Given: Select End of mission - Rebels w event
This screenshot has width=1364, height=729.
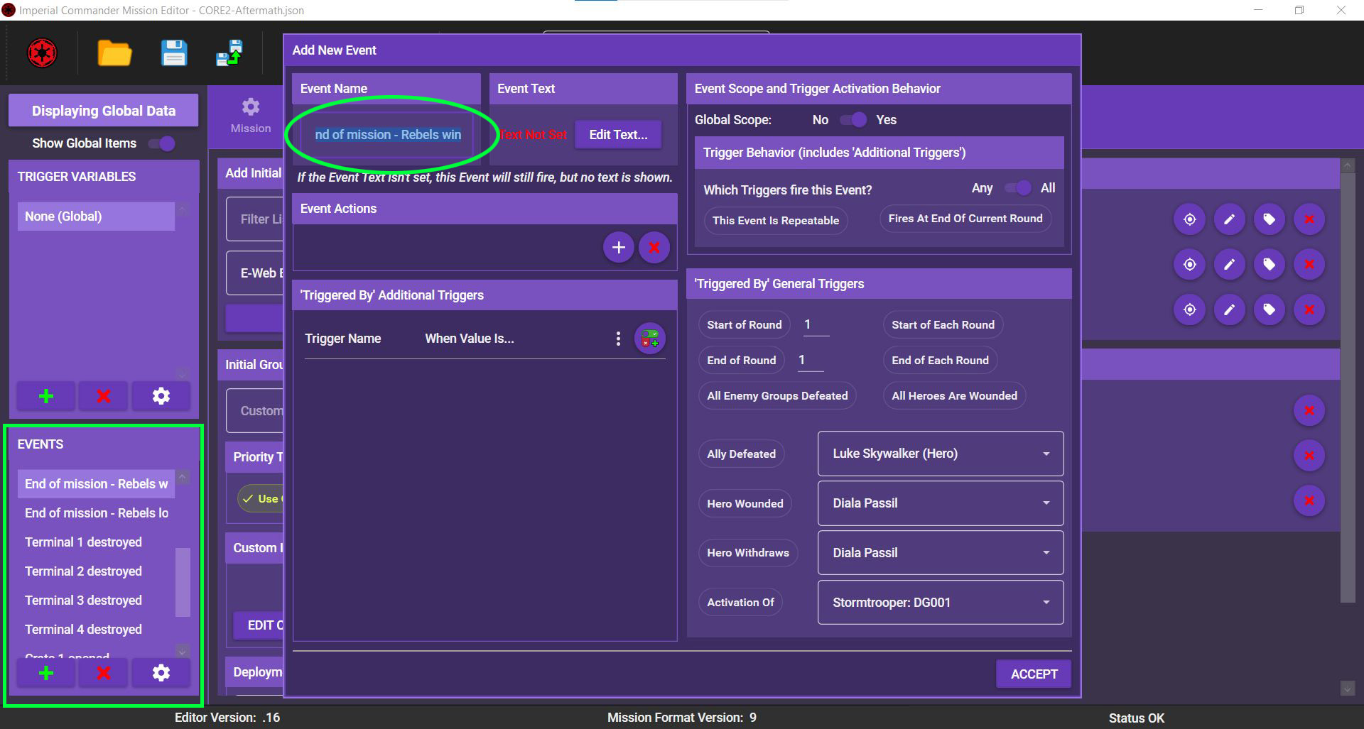Looking at the screenshot, I should tap(96, 484).
